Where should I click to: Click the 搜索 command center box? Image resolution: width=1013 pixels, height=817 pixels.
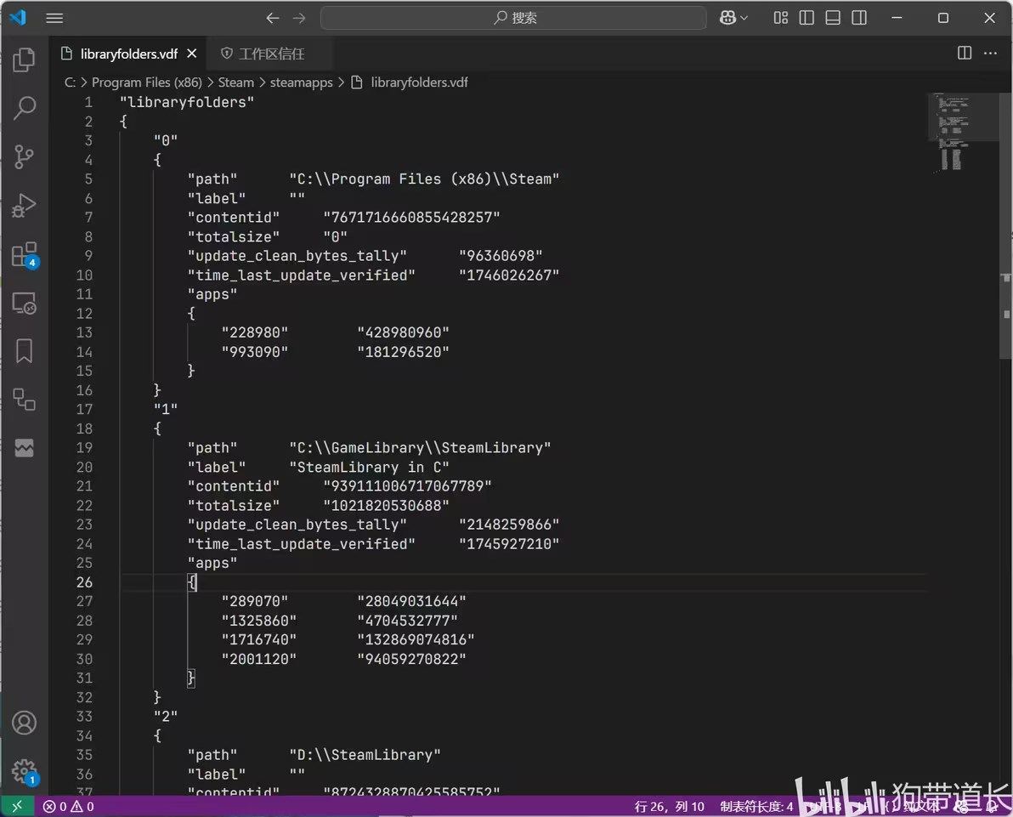pos(513,18)
